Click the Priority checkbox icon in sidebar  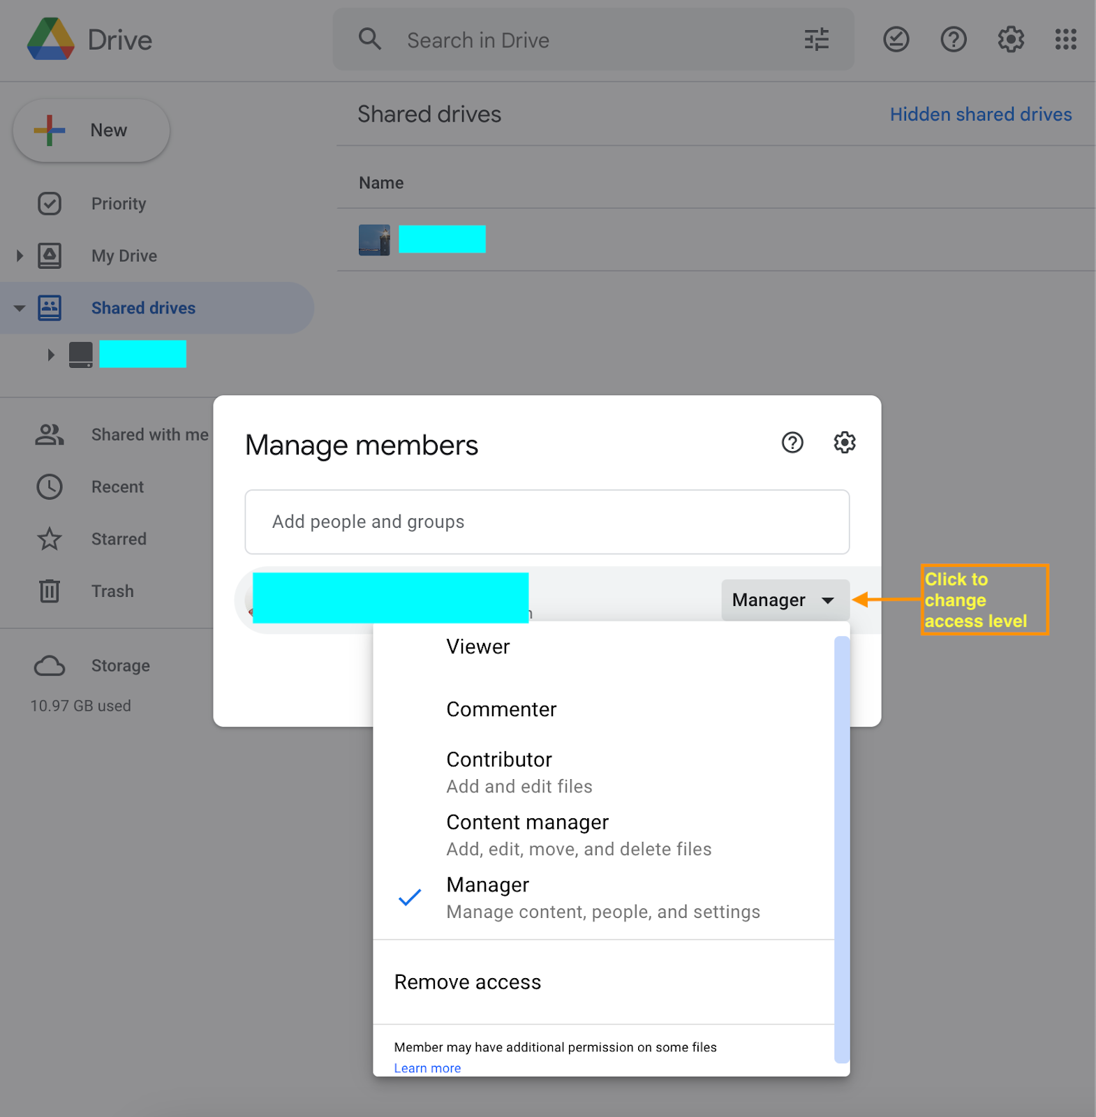tap(50, 204)
